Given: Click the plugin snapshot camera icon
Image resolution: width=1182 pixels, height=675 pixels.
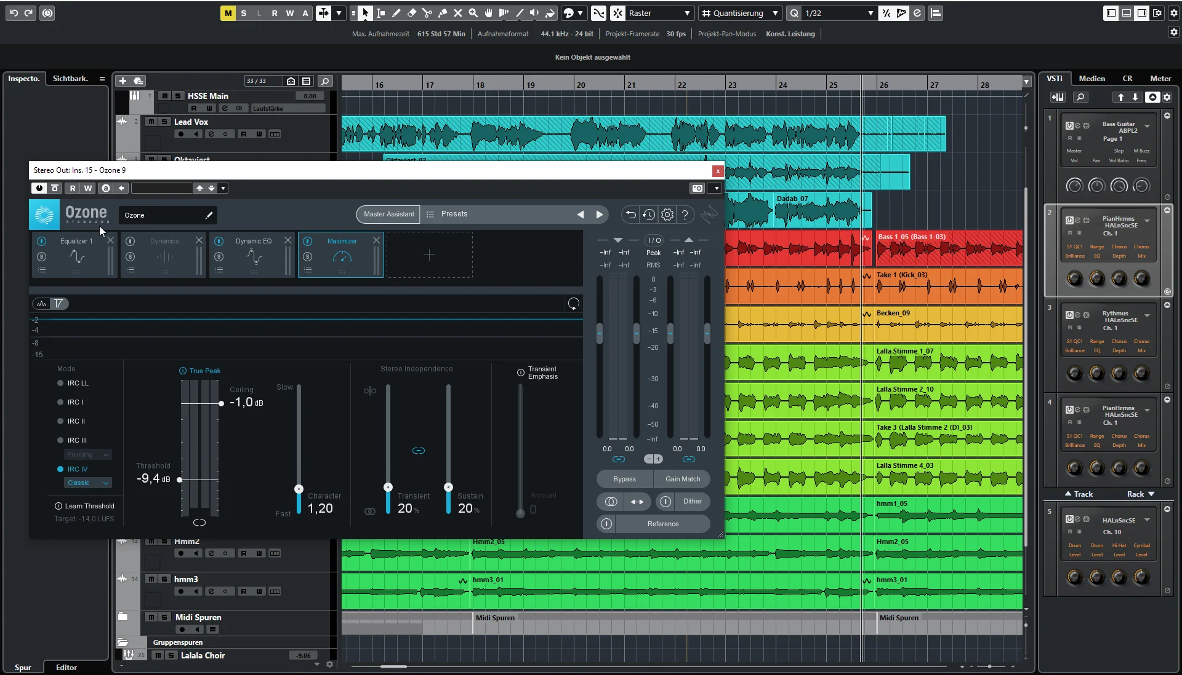Looking at the screenshot, I should point(697,188).
